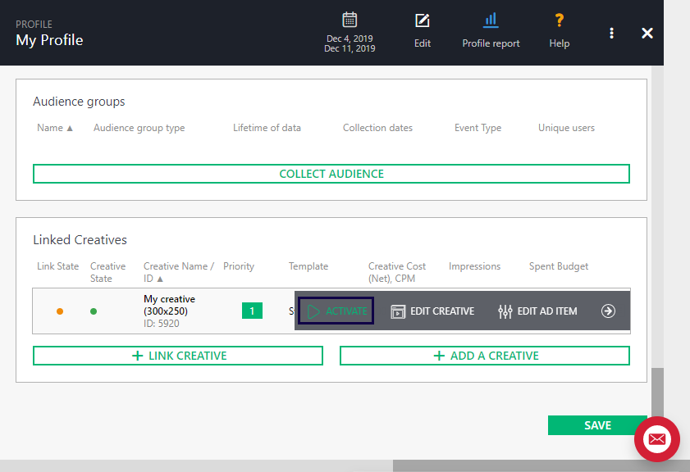Click Edit Creative in row actions
This screenshot has width=690, height=472.
pos(432,311)
